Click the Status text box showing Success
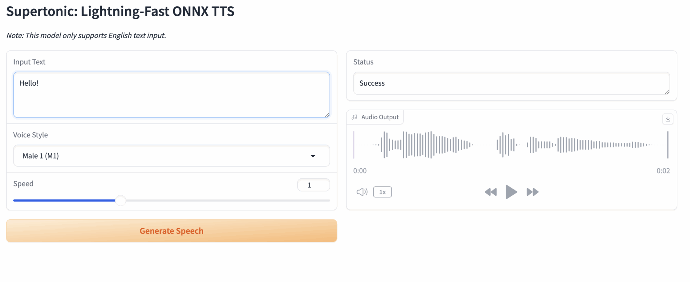690x282 pixels. click(x=511, y=83)
